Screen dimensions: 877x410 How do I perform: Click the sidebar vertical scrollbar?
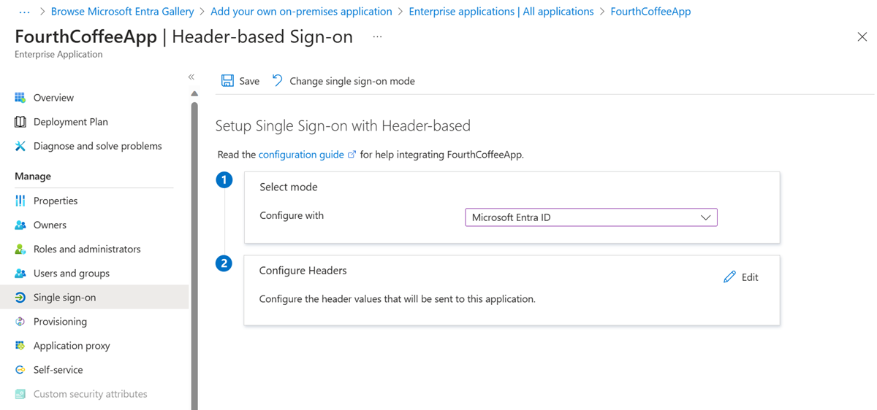tap(194, 248)
